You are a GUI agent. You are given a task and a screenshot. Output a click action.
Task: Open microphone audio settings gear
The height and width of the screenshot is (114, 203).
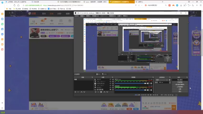coord(151,83)
